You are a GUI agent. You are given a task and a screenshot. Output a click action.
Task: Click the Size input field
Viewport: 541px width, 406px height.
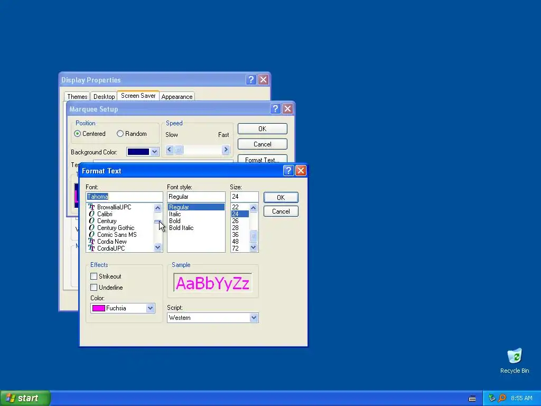[244, 197]
